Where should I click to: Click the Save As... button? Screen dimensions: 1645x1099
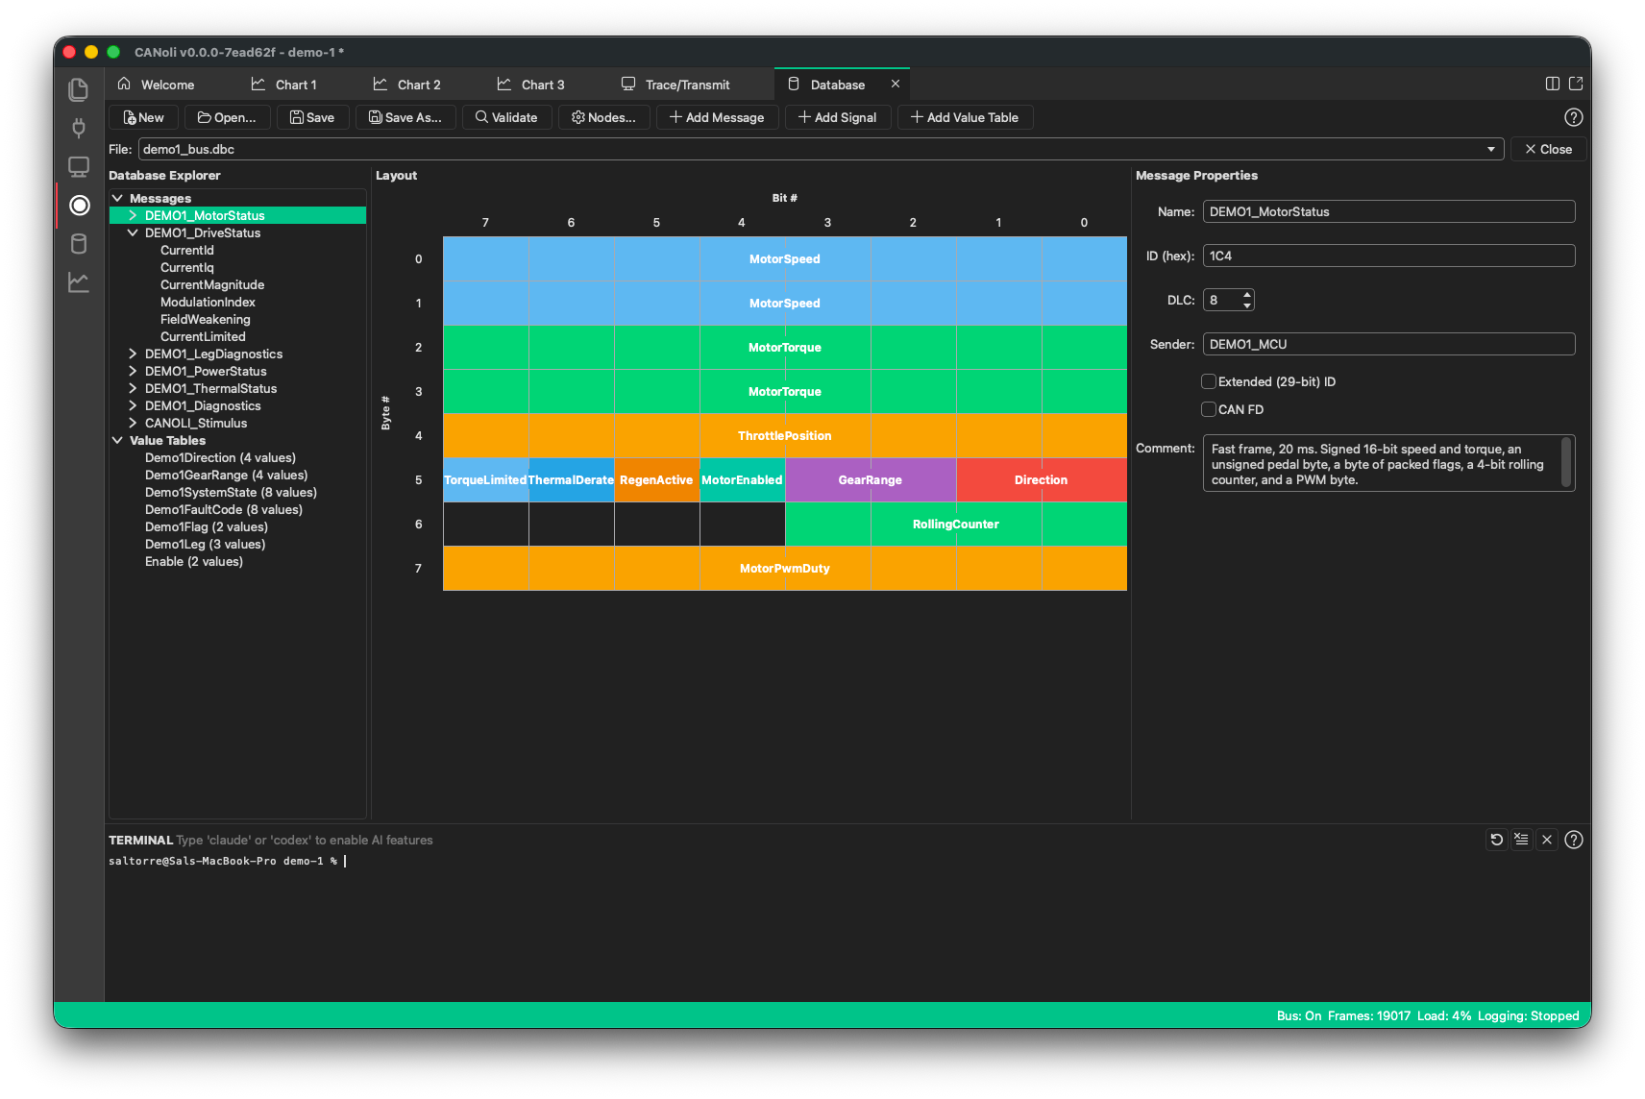click(x=405, y=117)
